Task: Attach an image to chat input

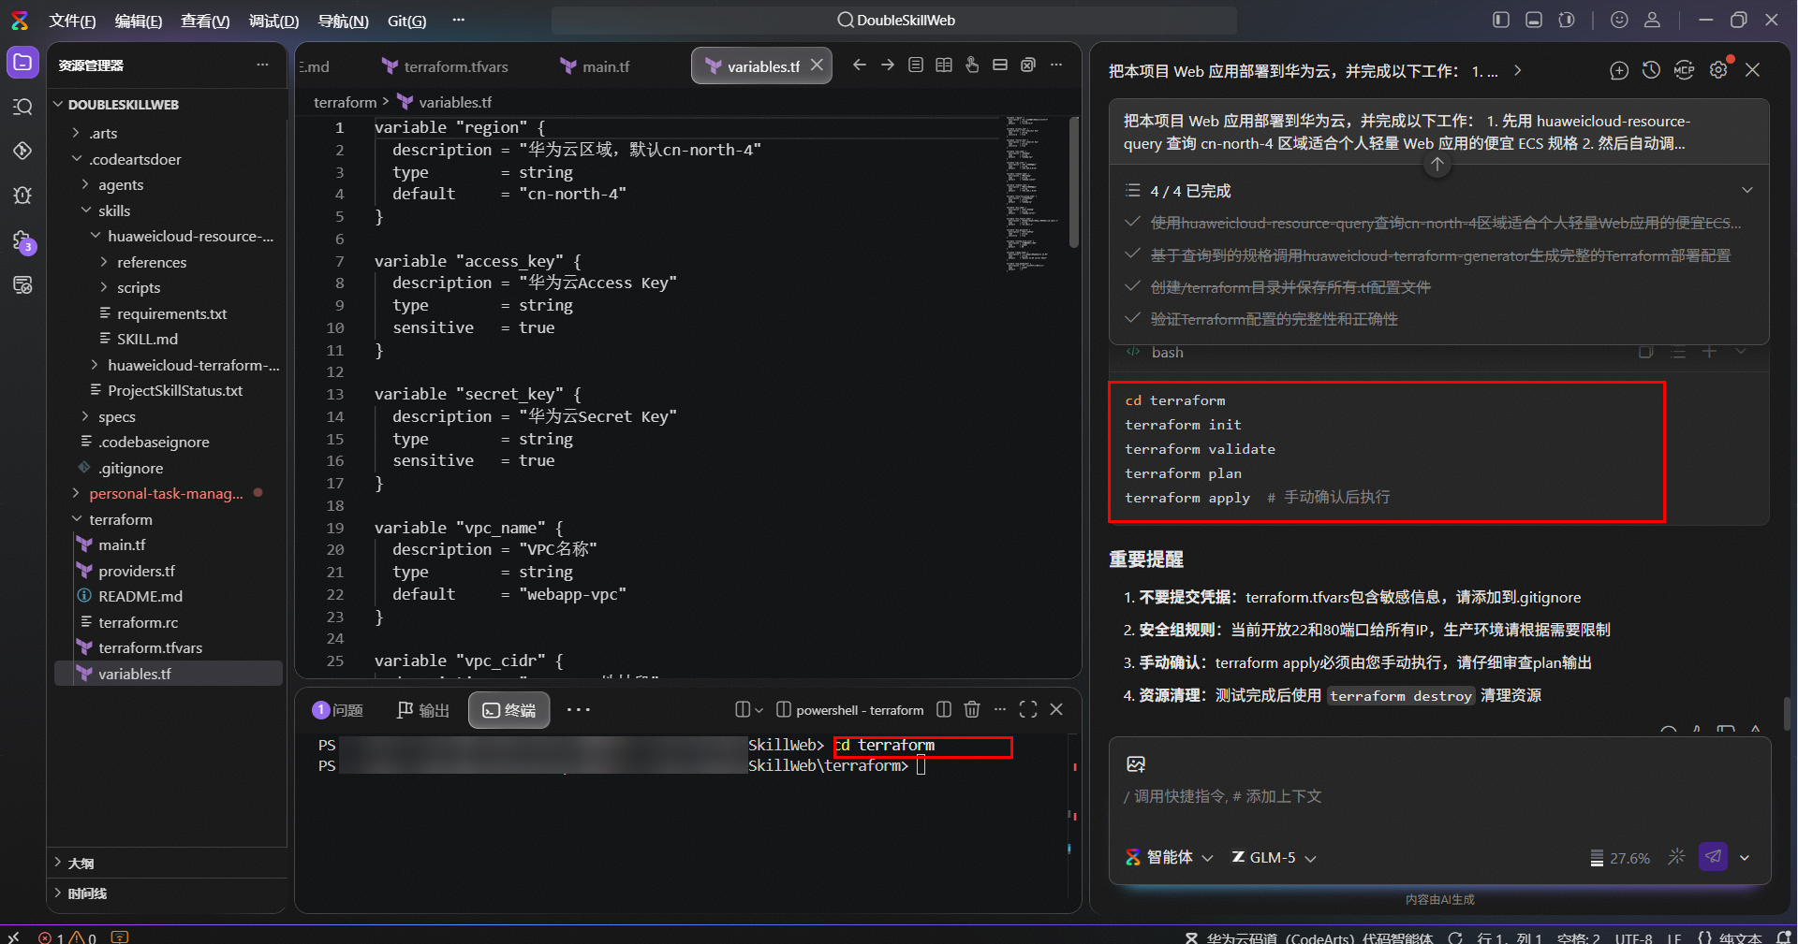Action: [1136, 763]
